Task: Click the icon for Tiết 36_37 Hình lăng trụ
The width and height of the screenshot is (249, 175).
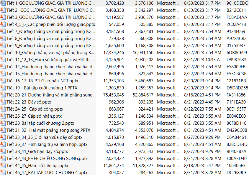Action: (3, 144)
